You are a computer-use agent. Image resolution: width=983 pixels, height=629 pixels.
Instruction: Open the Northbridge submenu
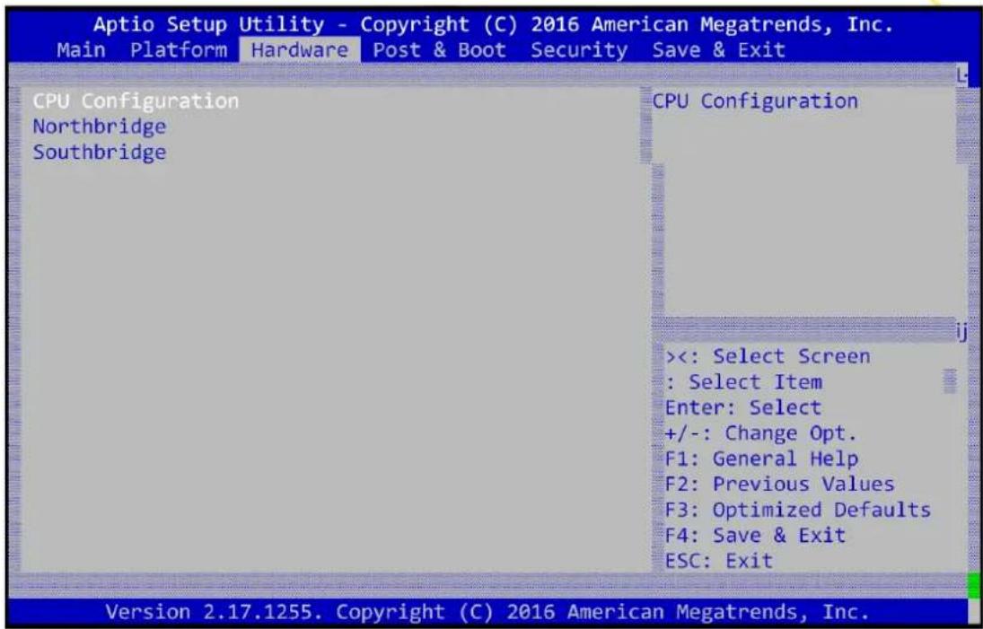point(100,127)
